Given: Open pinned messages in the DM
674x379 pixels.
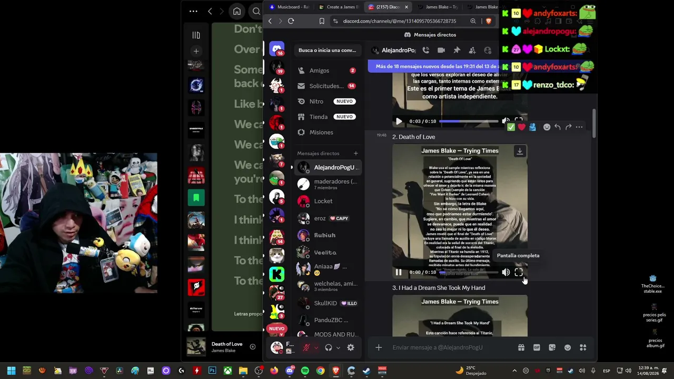Looking at the screenshot, I should pos(457,50).
